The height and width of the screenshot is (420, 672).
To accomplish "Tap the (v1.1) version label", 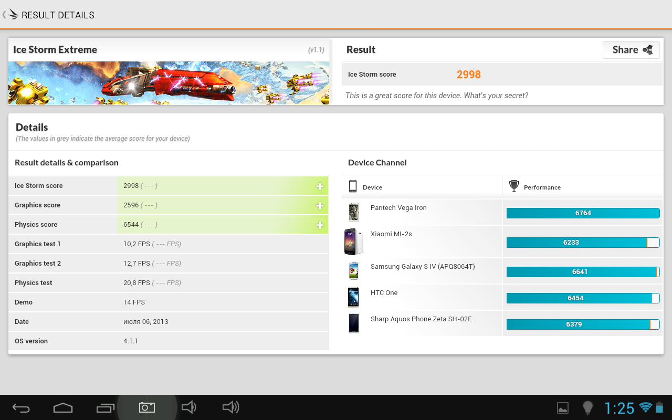I will 316,50.
